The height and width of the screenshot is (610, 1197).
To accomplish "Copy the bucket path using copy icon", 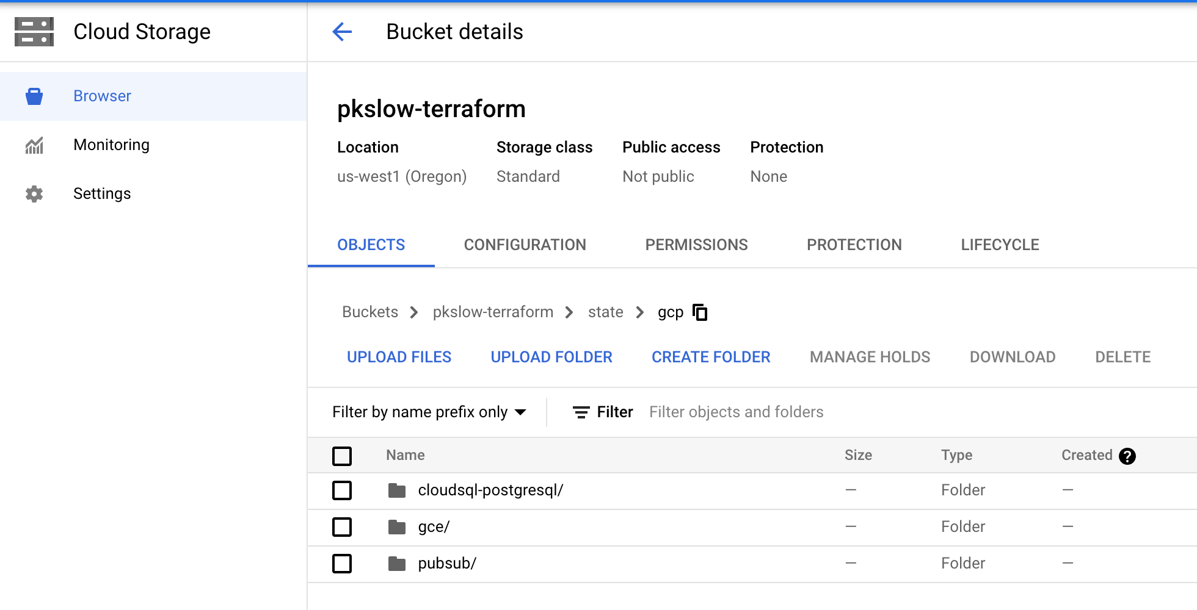I will 700,312.
